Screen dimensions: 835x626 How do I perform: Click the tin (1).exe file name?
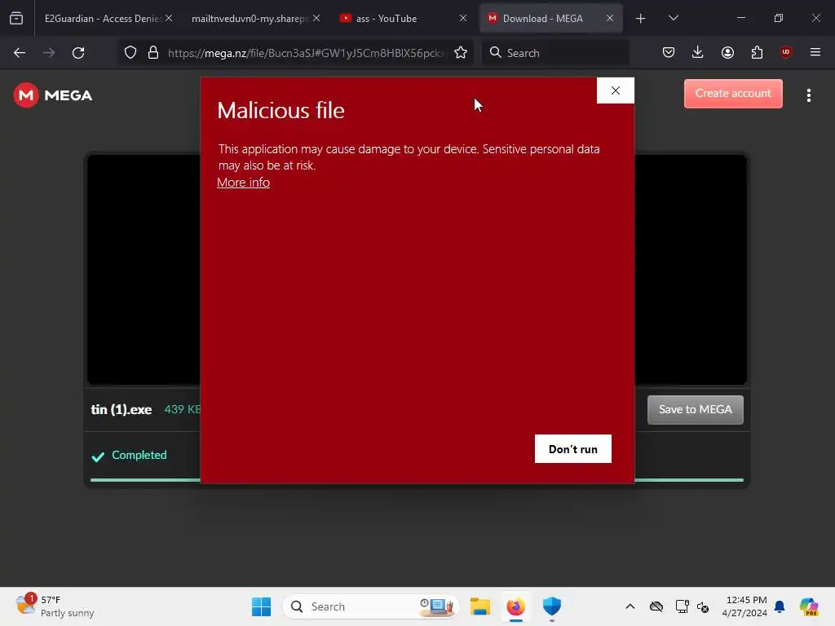click(x=121, y=409)
